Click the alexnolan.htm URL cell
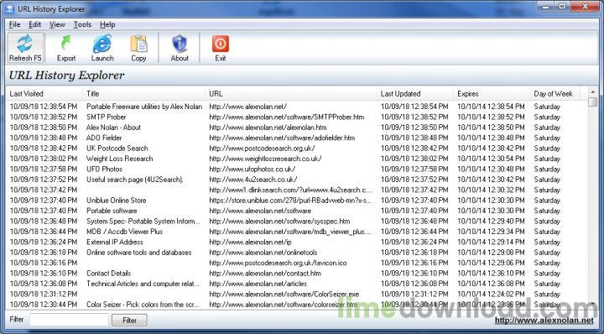The image size is (604, 334). 268,128
